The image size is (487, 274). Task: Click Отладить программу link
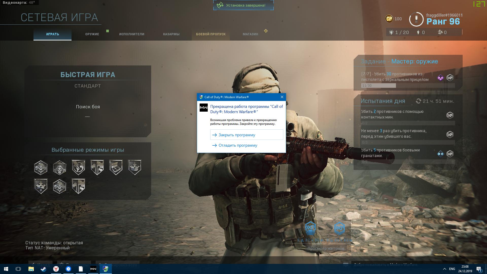tap(237, 145)
